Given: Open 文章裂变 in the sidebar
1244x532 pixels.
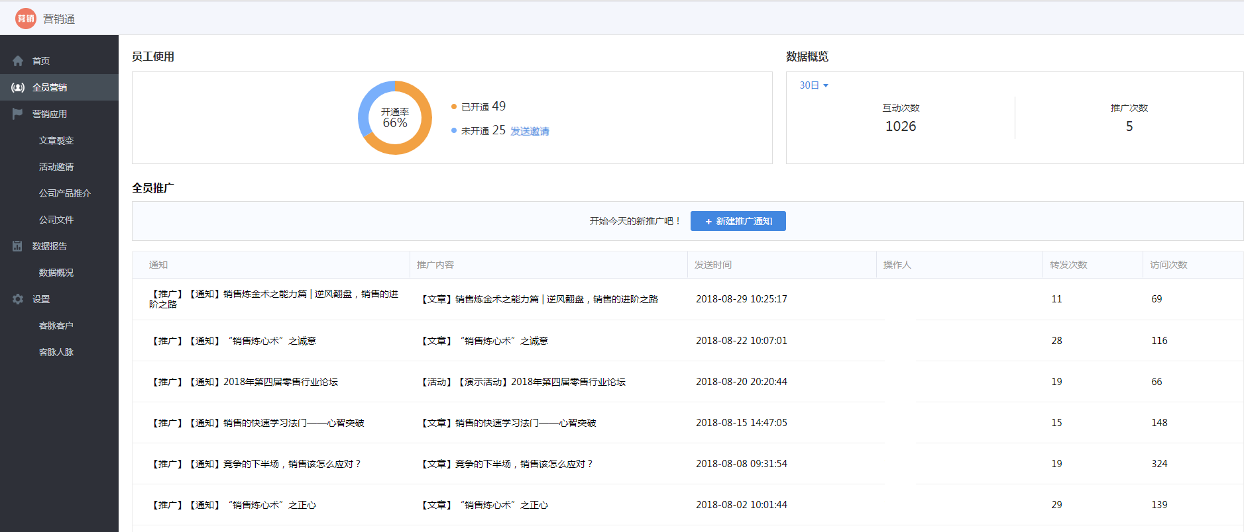Looking at the screenshot, I should [x=56, y=140].
